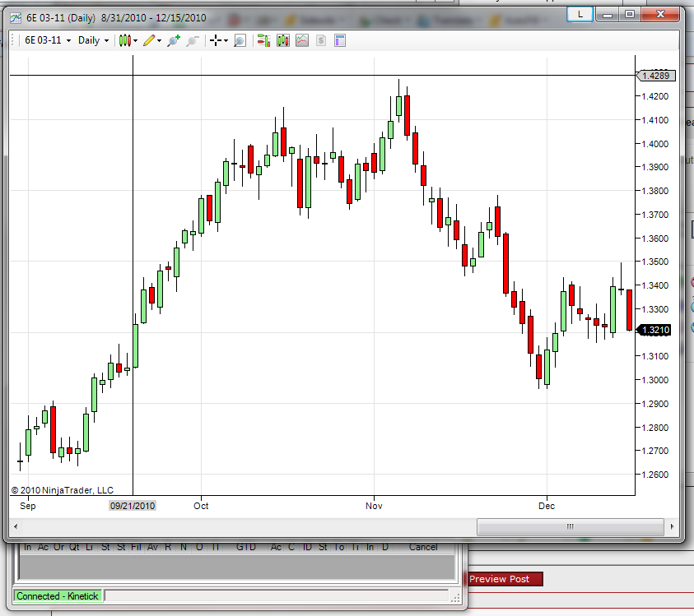Viewport: 694px width, 616px height.
Task: Click the chart window title bar icon
Action: [x=16, y=18]
